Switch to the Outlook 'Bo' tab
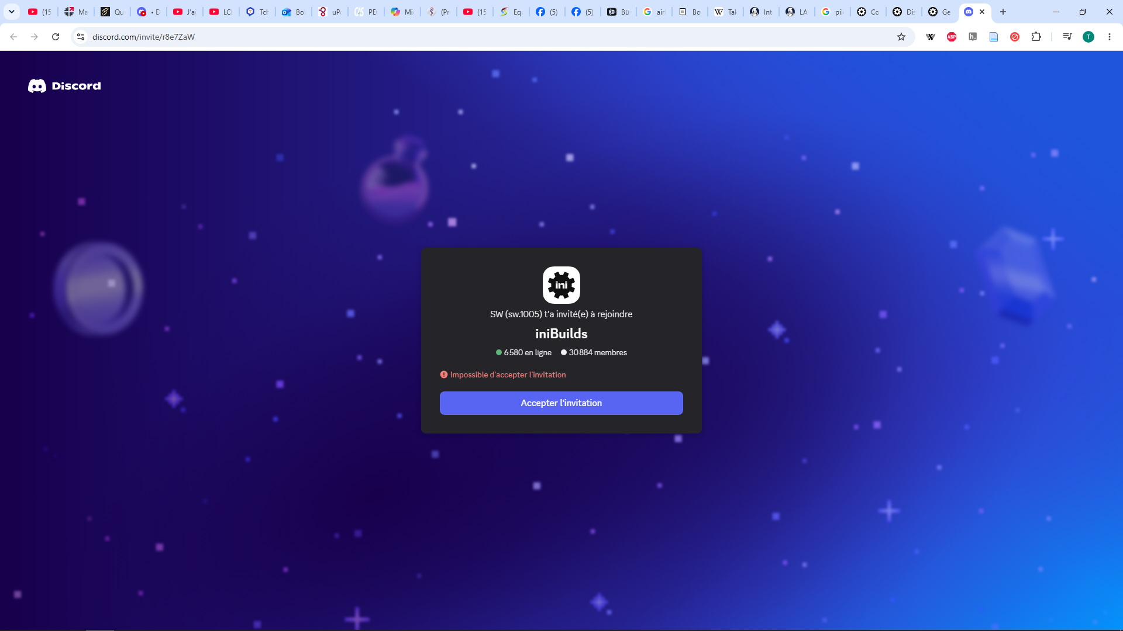Viewport: 1123px width, 631px height. point(294,12)
